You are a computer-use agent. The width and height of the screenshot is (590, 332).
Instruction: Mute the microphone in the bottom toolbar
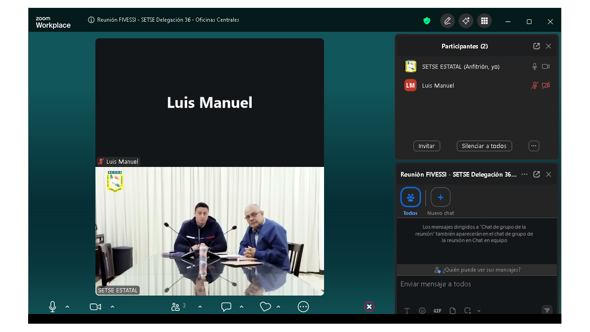53,307
